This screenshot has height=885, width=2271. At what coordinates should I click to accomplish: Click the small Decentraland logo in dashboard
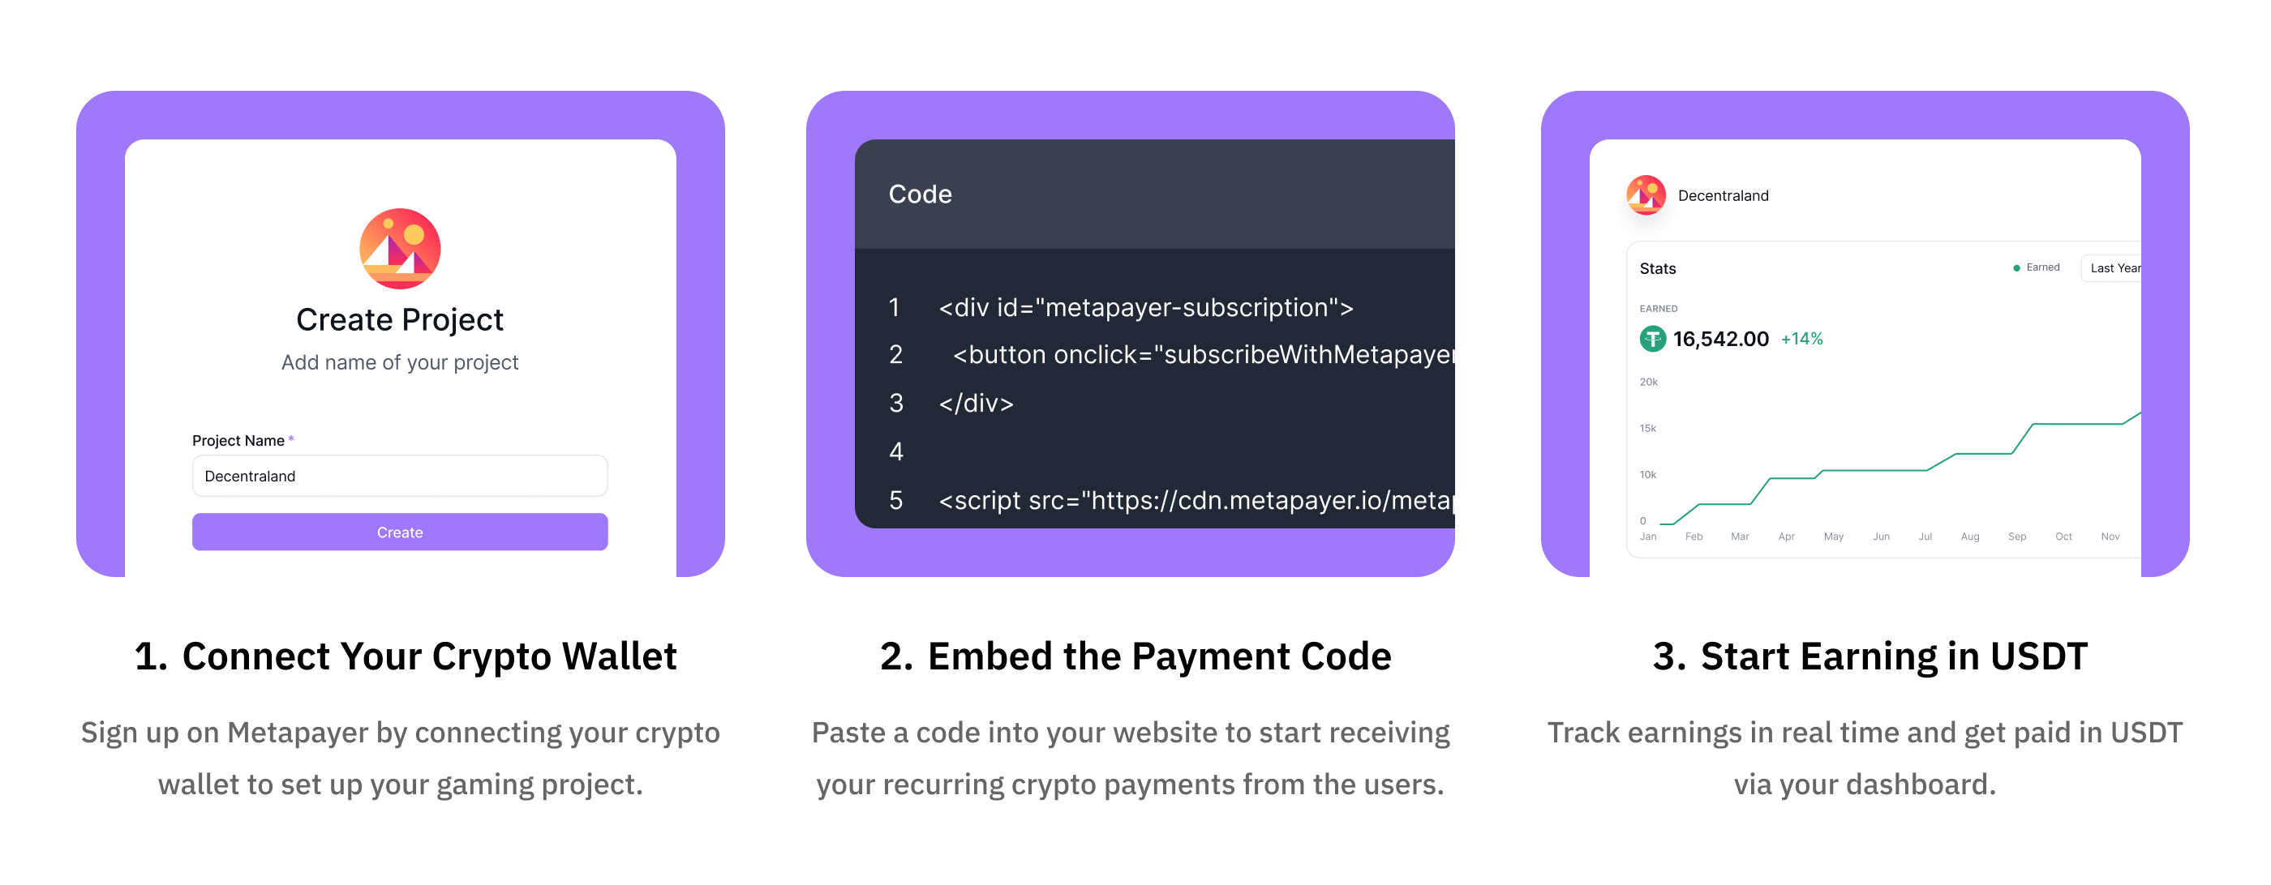(1645, 195)
